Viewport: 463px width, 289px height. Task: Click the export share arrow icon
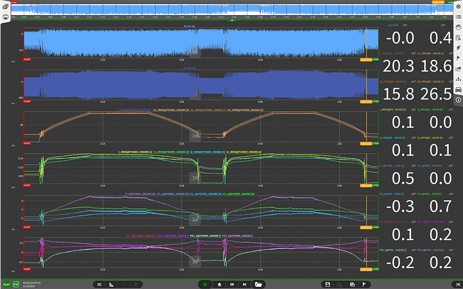(458, 69)
